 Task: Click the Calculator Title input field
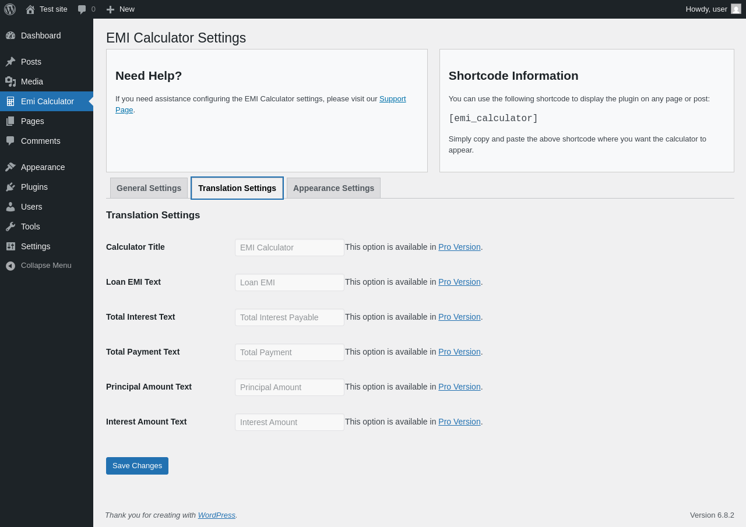[290, 247]
